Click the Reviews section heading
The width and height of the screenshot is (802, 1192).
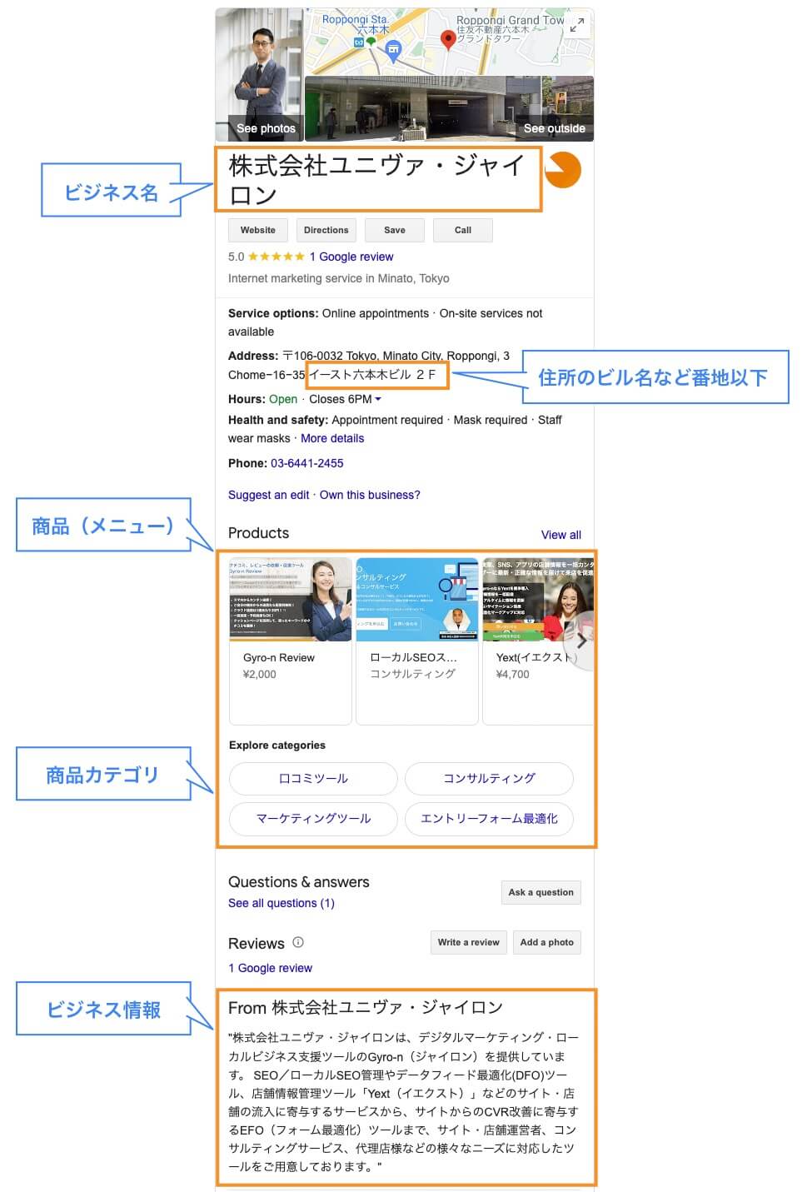coord(257,944)
